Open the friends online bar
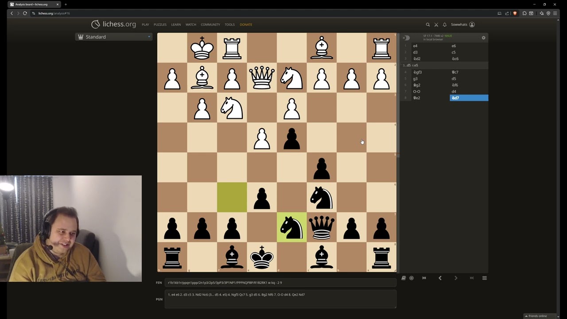The image size is (567, 319). pos(538,316)
